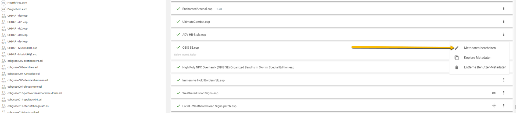Viewport: 516px width, 113px height.
Task: Click the 04 load index badge for Dragonborn.esm
Action: pos(3,9)
